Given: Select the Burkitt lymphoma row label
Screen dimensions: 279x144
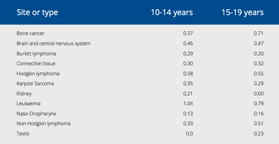Looking at the screenshot, I should click(36, 54).
